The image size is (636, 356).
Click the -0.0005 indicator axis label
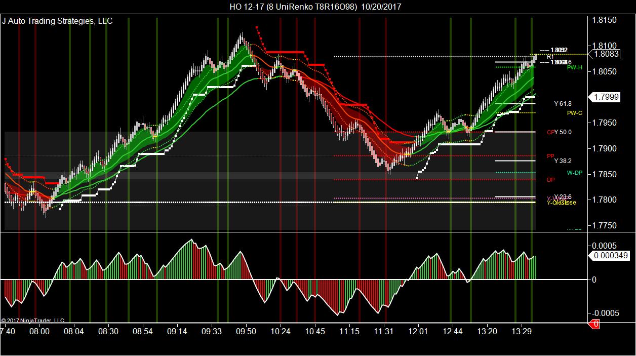(606, 313)
